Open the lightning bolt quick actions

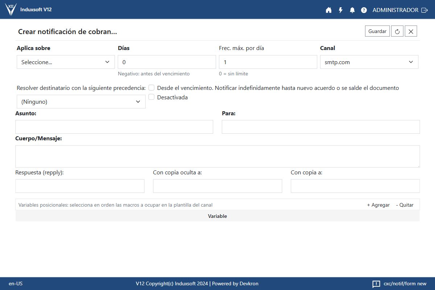[341, 10]
